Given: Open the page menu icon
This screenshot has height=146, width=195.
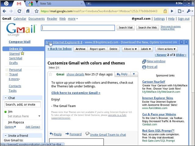Looking at the screenshot, I should (181, 11).
